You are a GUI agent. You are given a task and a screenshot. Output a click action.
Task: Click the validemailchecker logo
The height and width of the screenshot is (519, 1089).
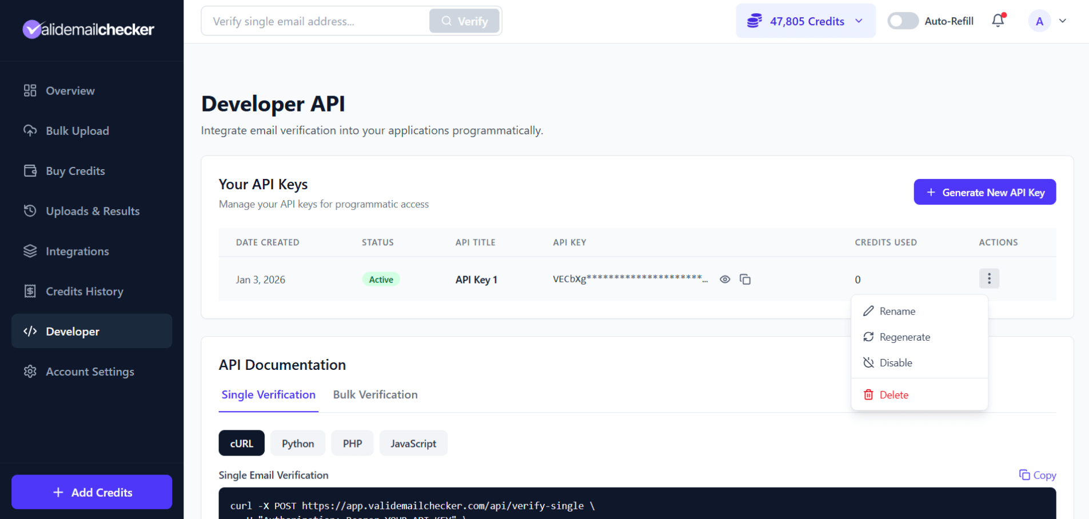click(87, 29)
